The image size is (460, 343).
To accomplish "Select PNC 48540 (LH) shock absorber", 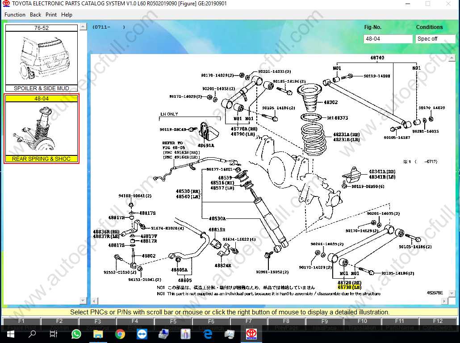I will (x=188, y=197).
